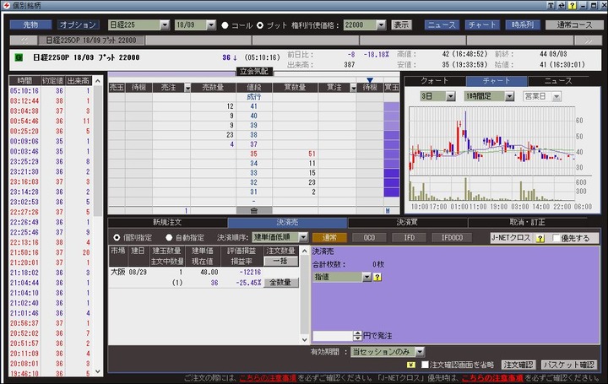Viewport: 608px width, 384px height.
Task: Select the IFD order mode button
Action: (x=409, y=237)
